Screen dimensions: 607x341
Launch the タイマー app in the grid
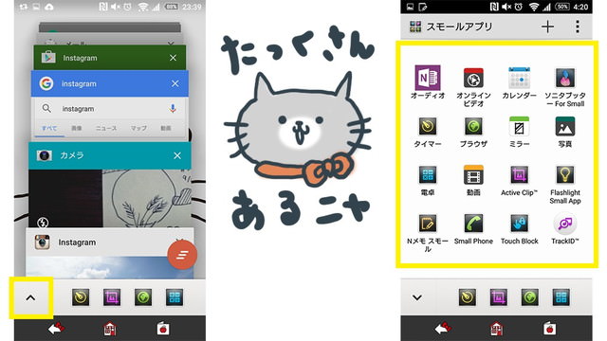428,127
